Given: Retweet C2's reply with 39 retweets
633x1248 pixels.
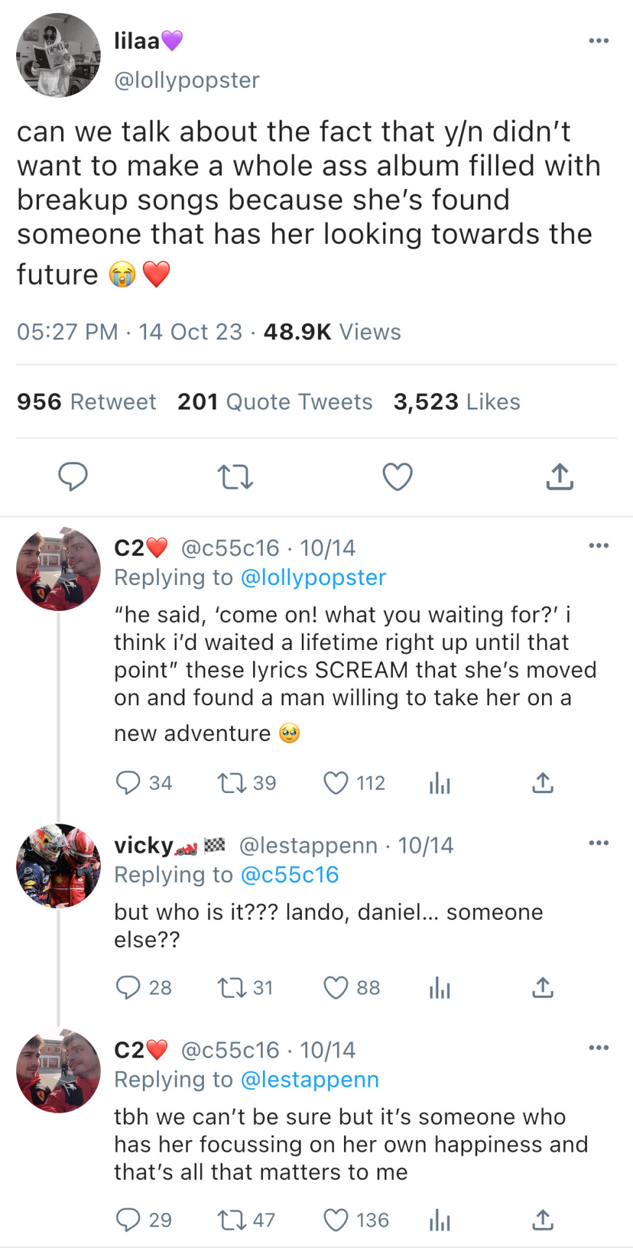Looking at the screenshot, I should click(x=231, y=783).
